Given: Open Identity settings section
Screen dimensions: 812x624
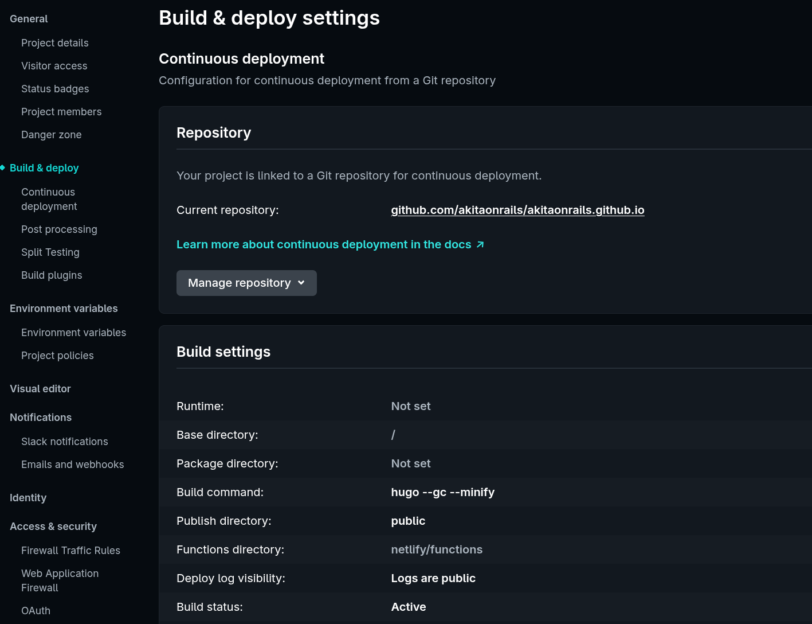Looking at the screenshot, I should (x=28, y=498).
